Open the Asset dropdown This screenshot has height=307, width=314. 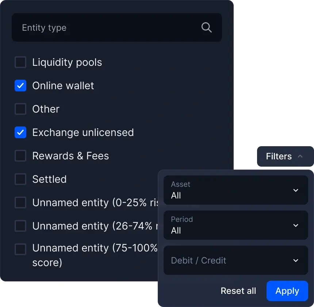[x=235, y=190]
